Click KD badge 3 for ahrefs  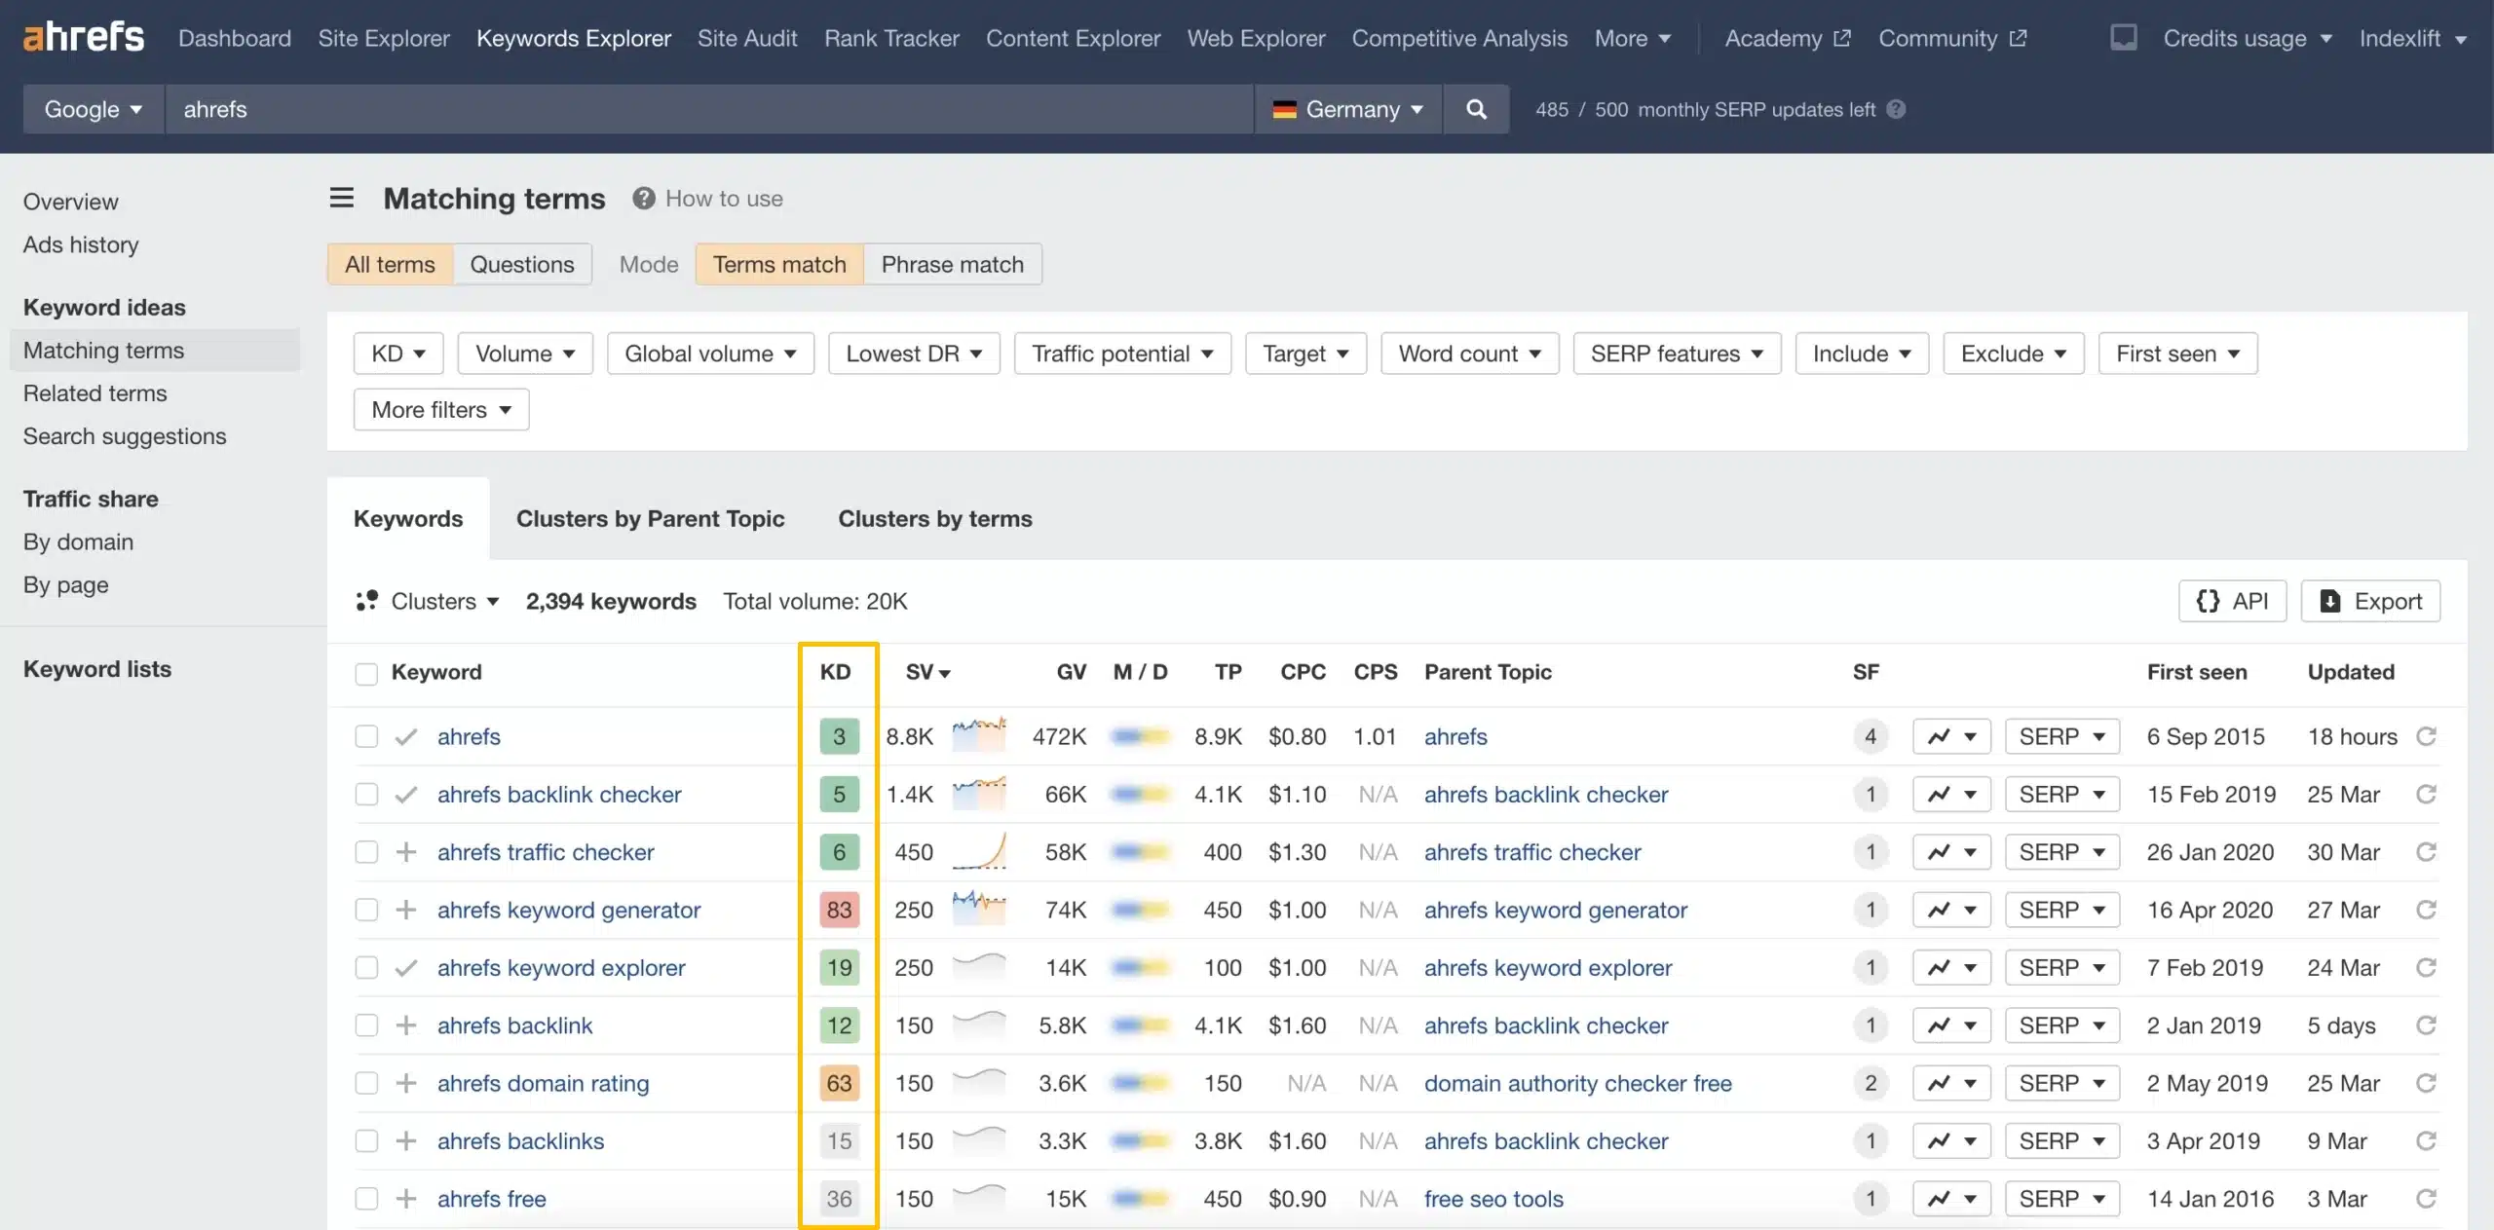click(839, 736)
